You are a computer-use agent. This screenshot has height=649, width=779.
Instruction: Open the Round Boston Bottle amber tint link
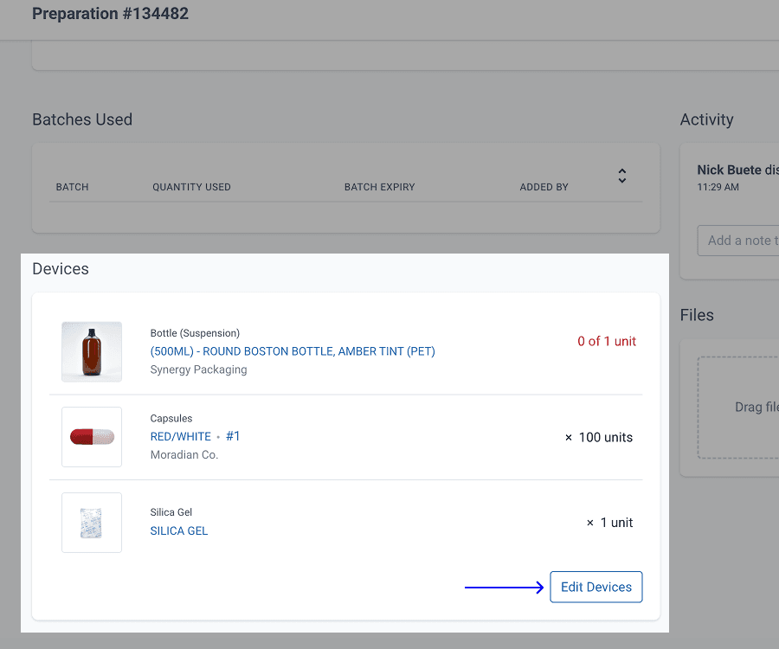point(293,351)
